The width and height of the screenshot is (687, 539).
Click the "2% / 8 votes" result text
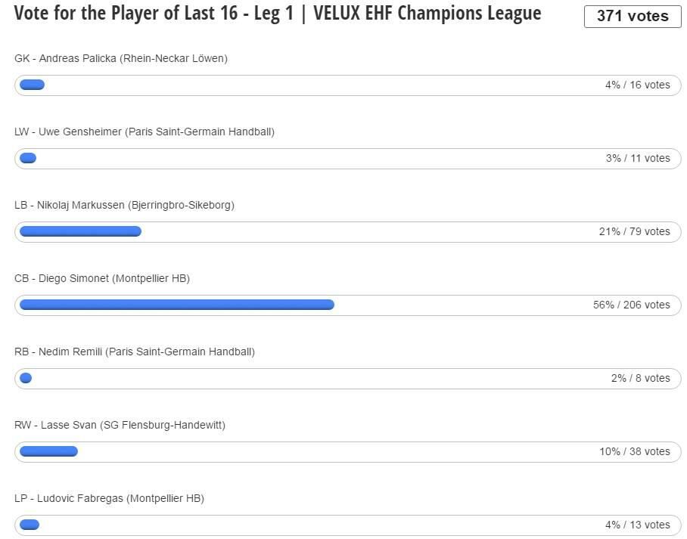tap(640, 378)
